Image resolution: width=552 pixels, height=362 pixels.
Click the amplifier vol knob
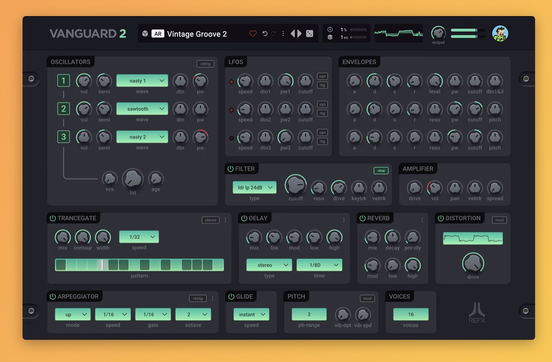tap(435, 187)
